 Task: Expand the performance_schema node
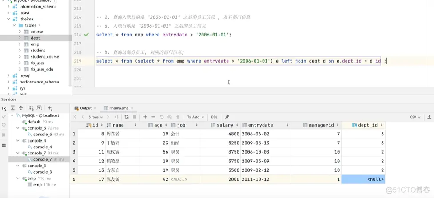(8, 82)
